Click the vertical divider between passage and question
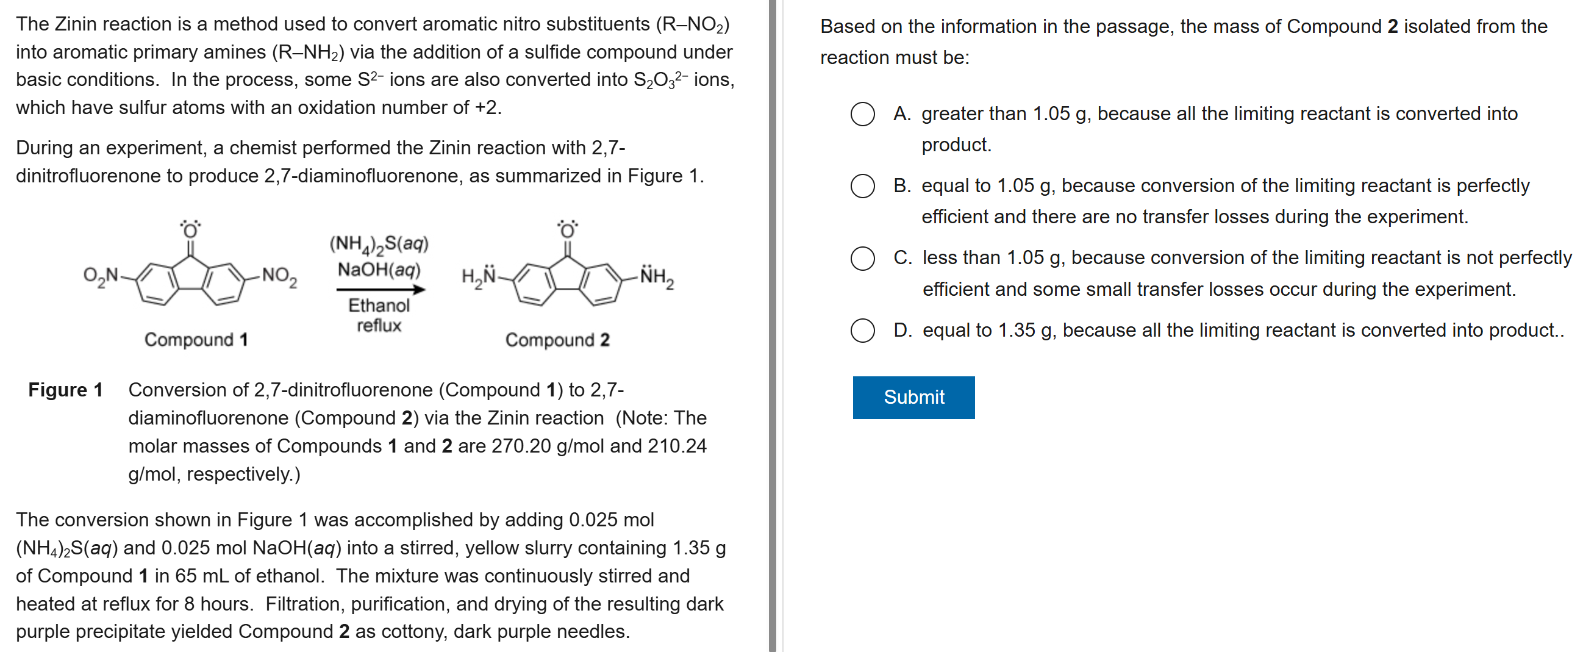 click(x=773, y=326)
